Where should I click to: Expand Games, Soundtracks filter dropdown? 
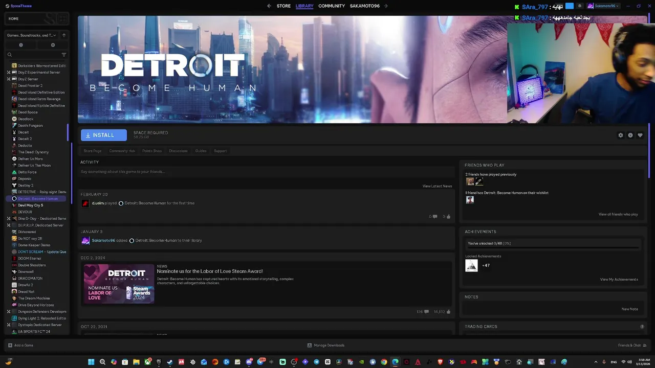[32, 35]
